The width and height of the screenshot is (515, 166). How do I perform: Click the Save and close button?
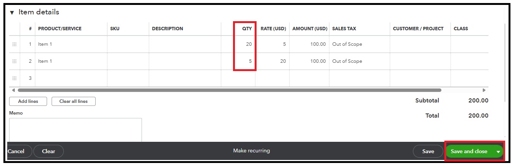pos(469,151)
